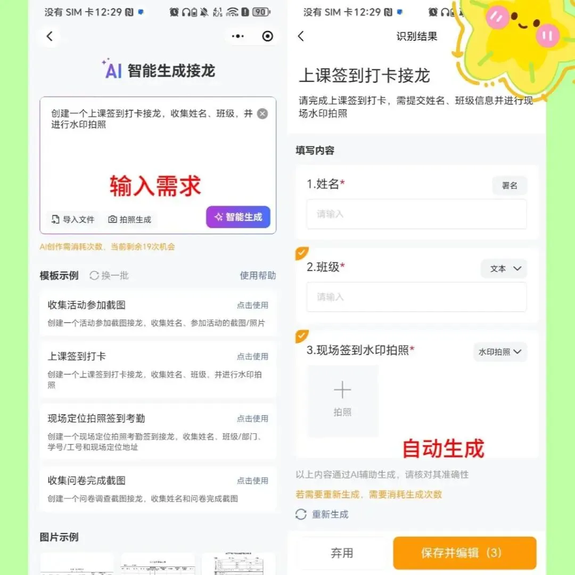Expand the 文本 type dropdown
Screen dimensions: 575x575
504,268
